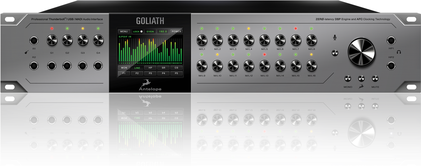421x166 pixels.
Task: Recall preset P5 on the display
Action: tap(176, 73)
